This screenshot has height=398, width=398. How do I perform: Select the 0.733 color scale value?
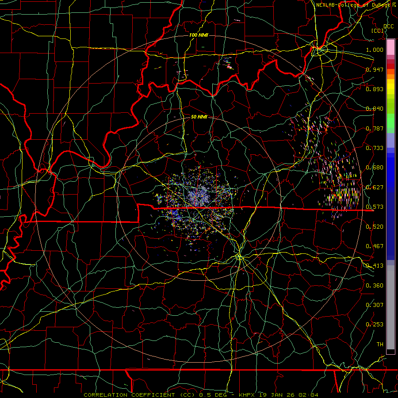point(375,148)
